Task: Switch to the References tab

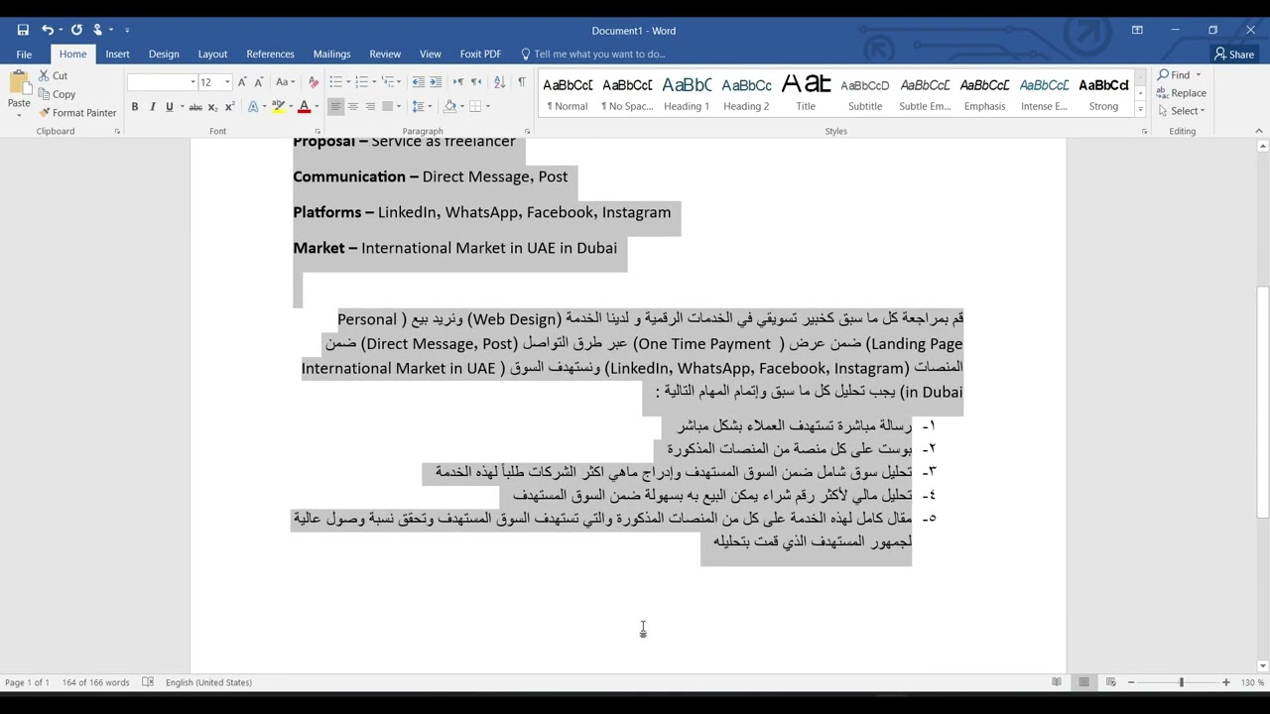Action: click(x=270, y=54)
